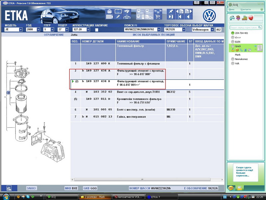Go to next page icon
The image size is (266, 200).
pyautogui.click(x=188, y=11)
